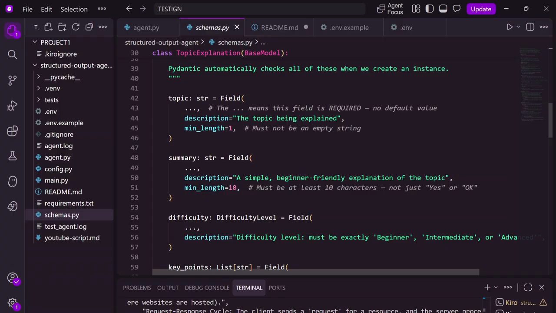The height and width of the screenshot is (313, 556).
Task: Click structured-output-agent in the breadcrumb
Action: pos(162,42)
